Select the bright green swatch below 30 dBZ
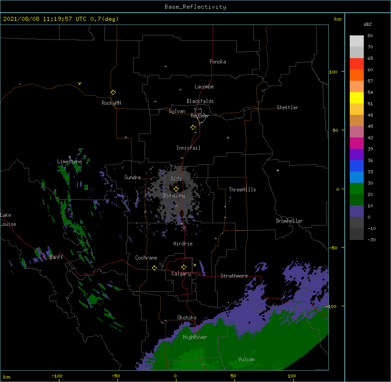391x382 pixels. click(x=357, y=189)
